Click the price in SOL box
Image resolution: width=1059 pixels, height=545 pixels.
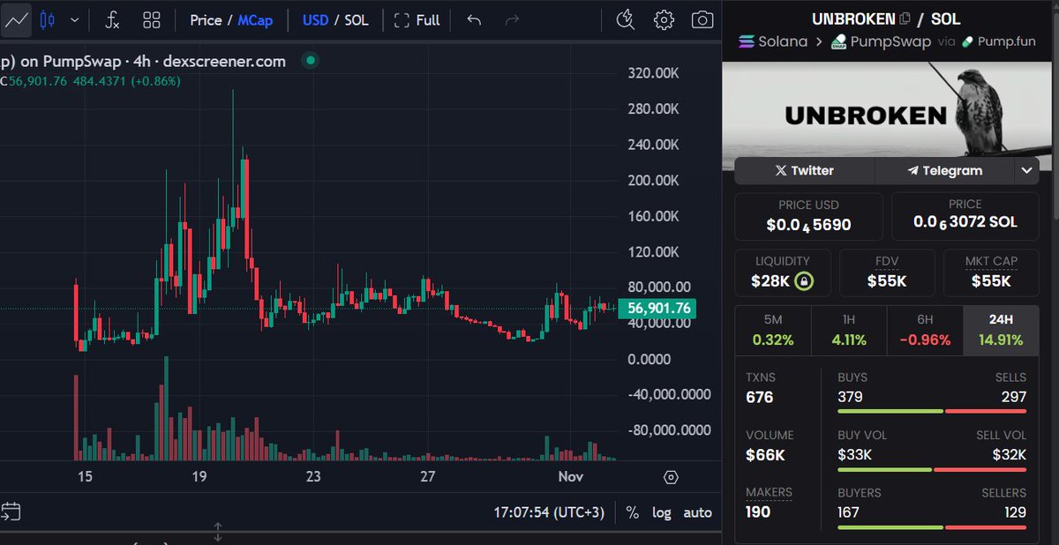coord(965,217)
